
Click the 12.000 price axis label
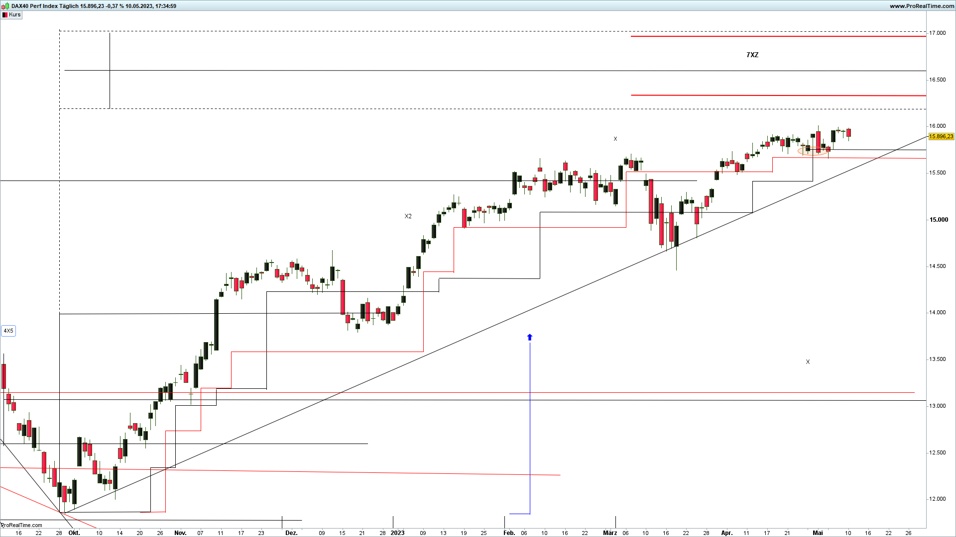click(938, 499)
